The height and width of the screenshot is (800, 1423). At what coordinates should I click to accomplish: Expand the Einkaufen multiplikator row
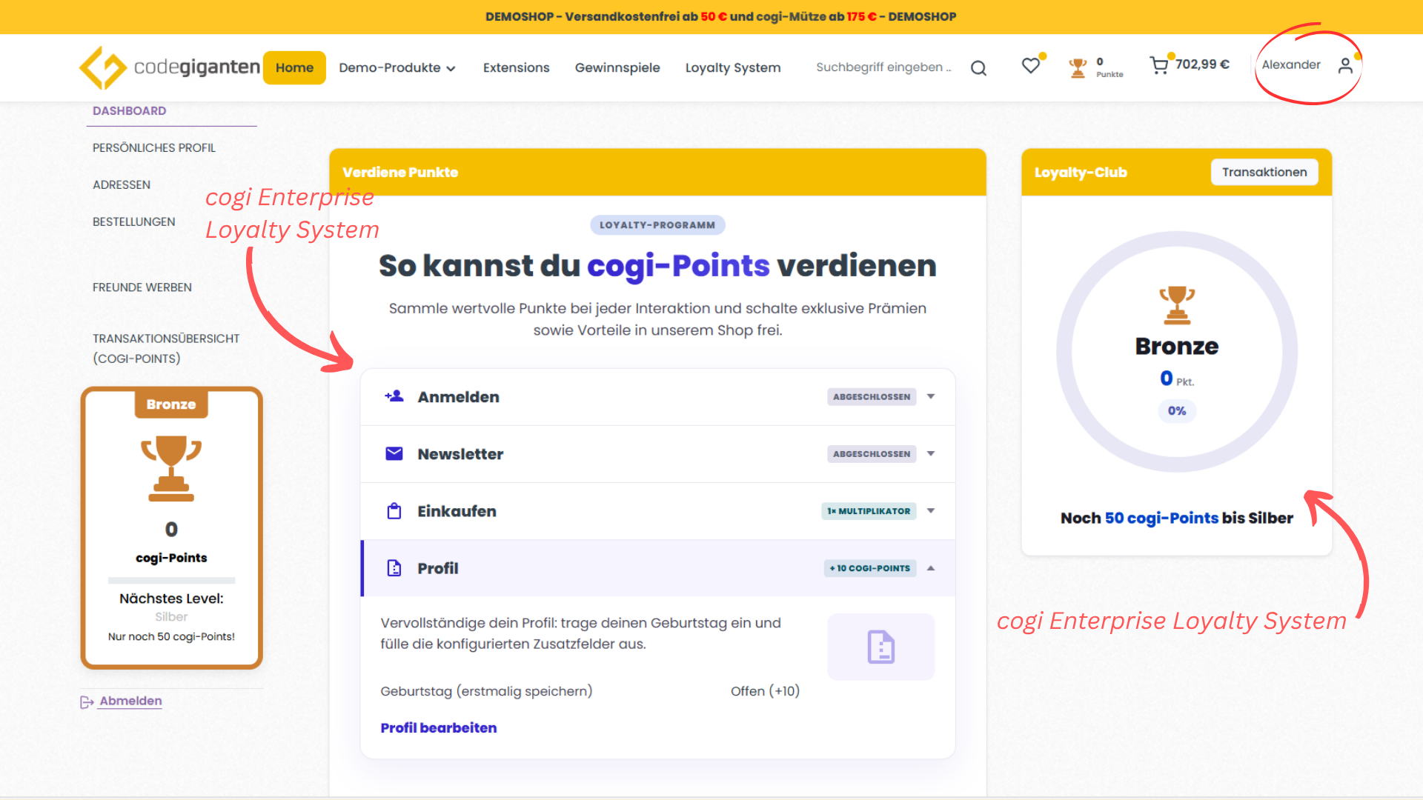click(931, 511)
